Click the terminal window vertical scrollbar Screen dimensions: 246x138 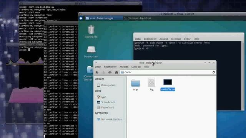(243, 76)
